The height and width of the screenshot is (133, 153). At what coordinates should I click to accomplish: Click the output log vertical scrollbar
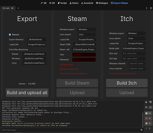[143, 120]
